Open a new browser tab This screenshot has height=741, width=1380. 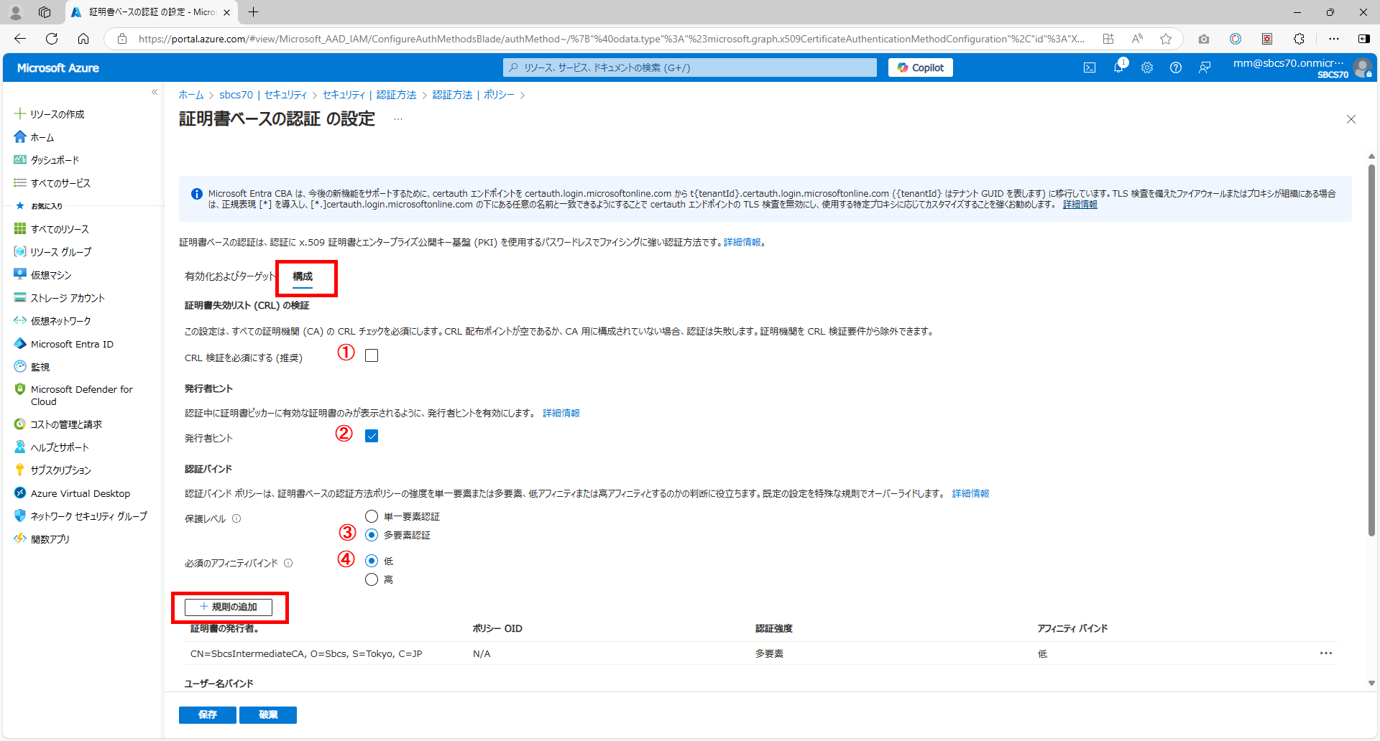(253, 12)
